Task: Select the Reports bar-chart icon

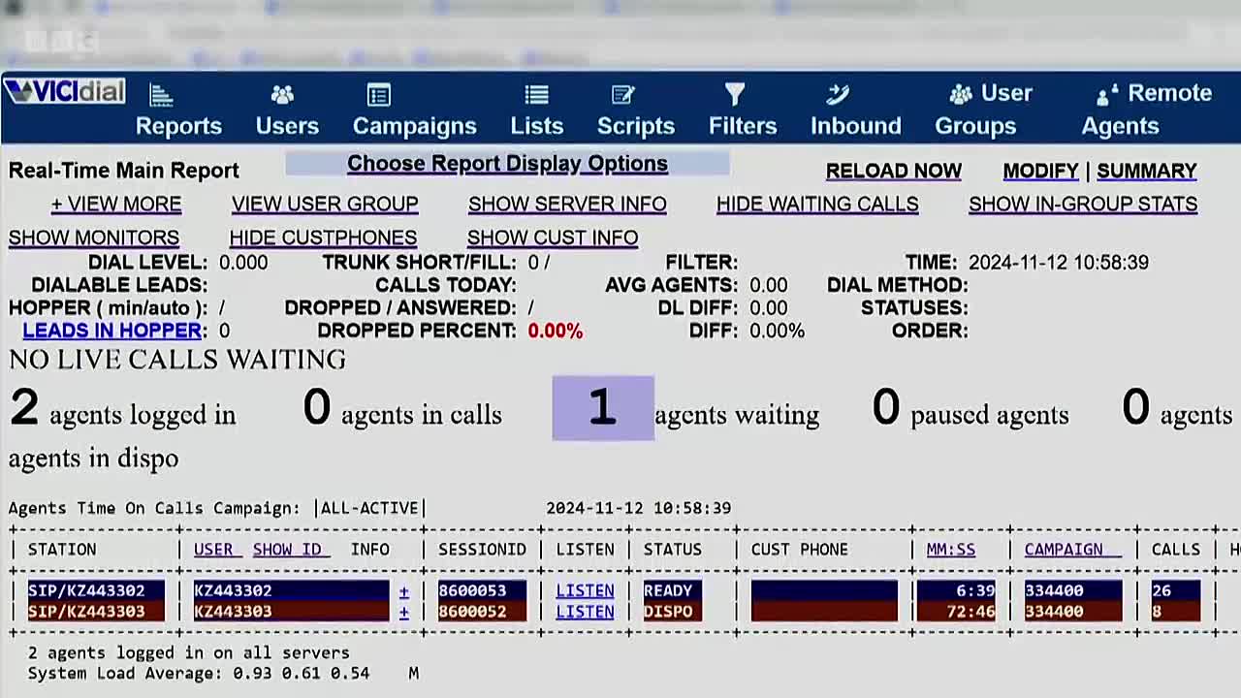Action: 161,94
